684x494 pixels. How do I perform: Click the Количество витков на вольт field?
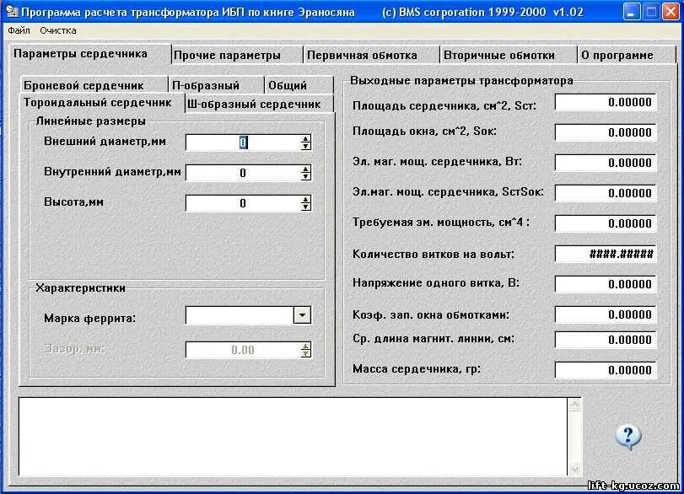pyautogui.click(x=606, y=254)
